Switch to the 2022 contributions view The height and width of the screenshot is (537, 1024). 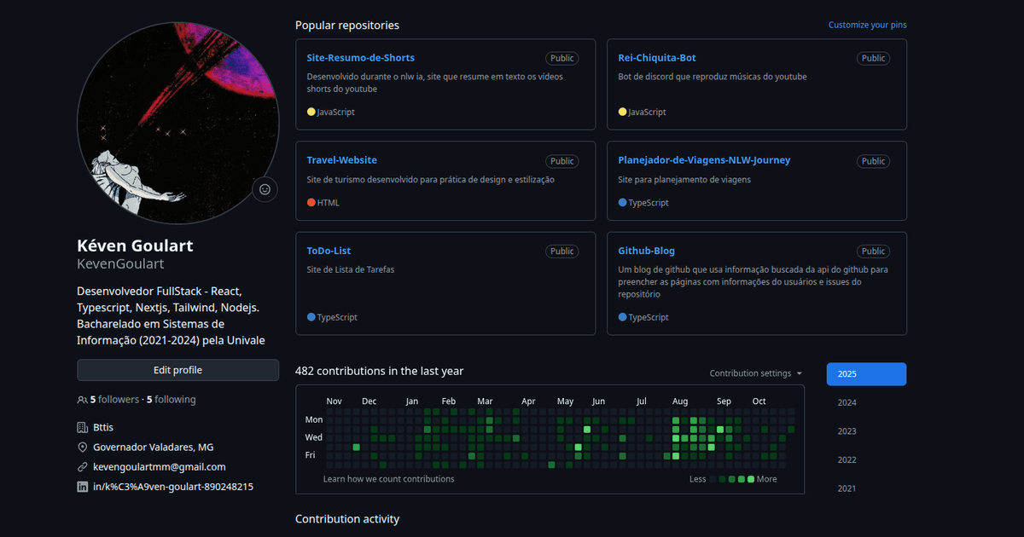tap(847, 459)
